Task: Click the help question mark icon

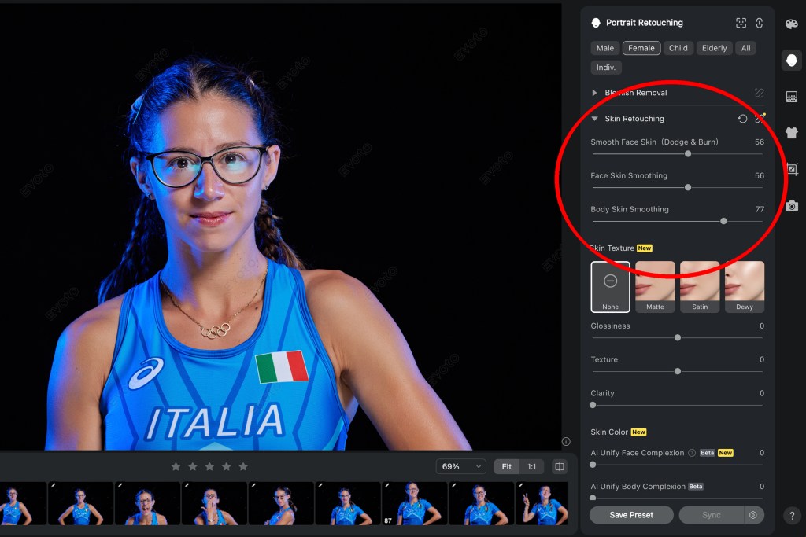Action: click(792, 516)
